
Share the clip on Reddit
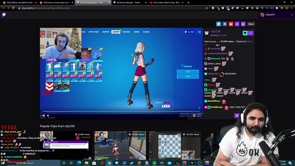click(231, 24)
